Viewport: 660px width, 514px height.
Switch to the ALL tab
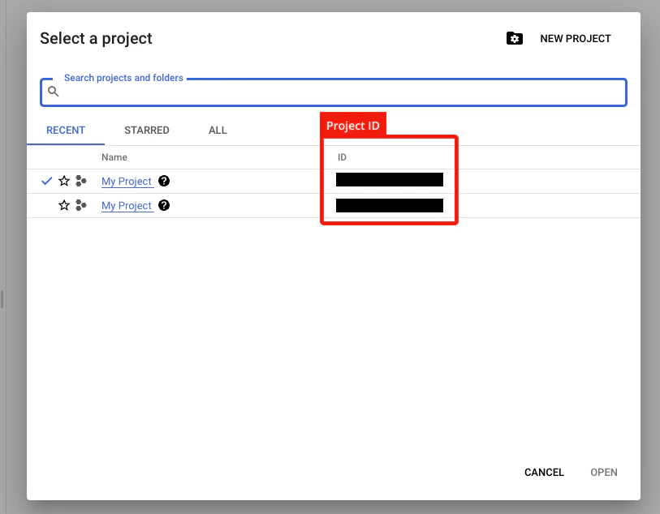218,131
